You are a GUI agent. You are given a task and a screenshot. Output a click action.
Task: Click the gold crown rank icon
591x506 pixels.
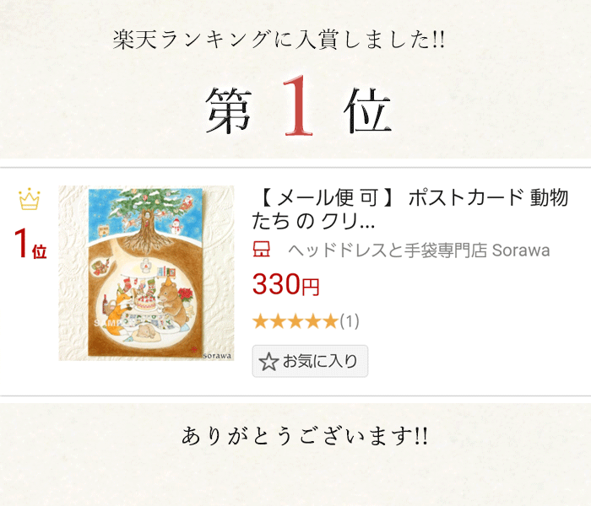(29, 201)
